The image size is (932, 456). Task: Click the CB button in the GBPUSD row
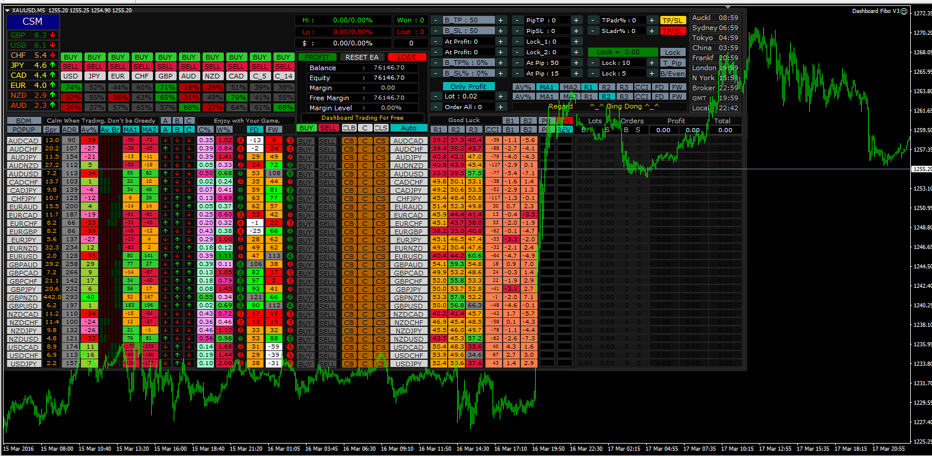(348, 306)
